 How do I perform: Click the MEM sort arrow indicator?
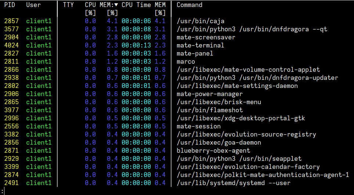pyautogui.click(x=116, y=5)
